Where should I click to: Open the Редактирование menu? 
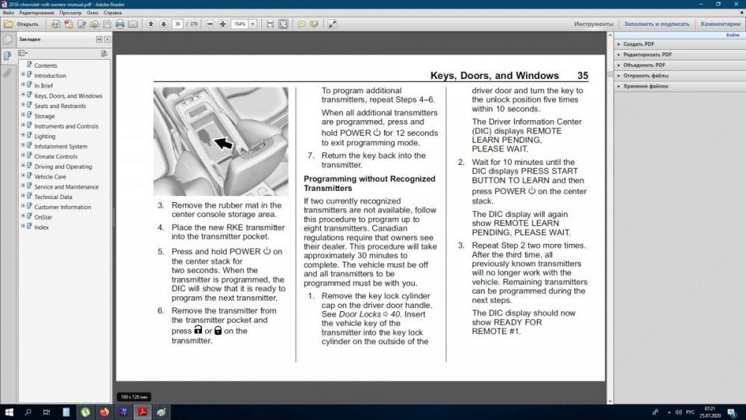pyautogui.click(x=36, y=13)
